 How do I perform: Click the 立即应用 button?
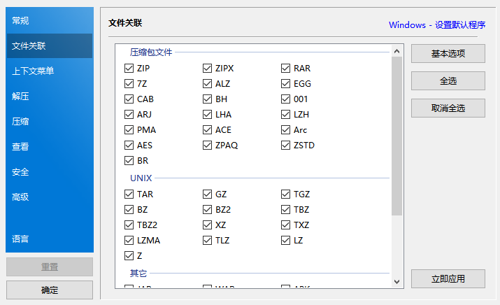coord(448,278)
